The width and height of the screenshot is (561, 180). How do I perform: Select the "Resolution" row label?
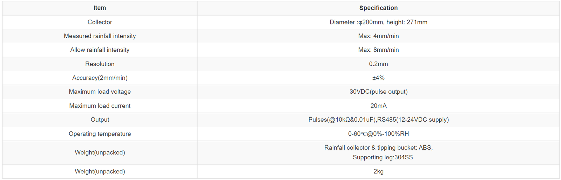[x=100, y=64]
